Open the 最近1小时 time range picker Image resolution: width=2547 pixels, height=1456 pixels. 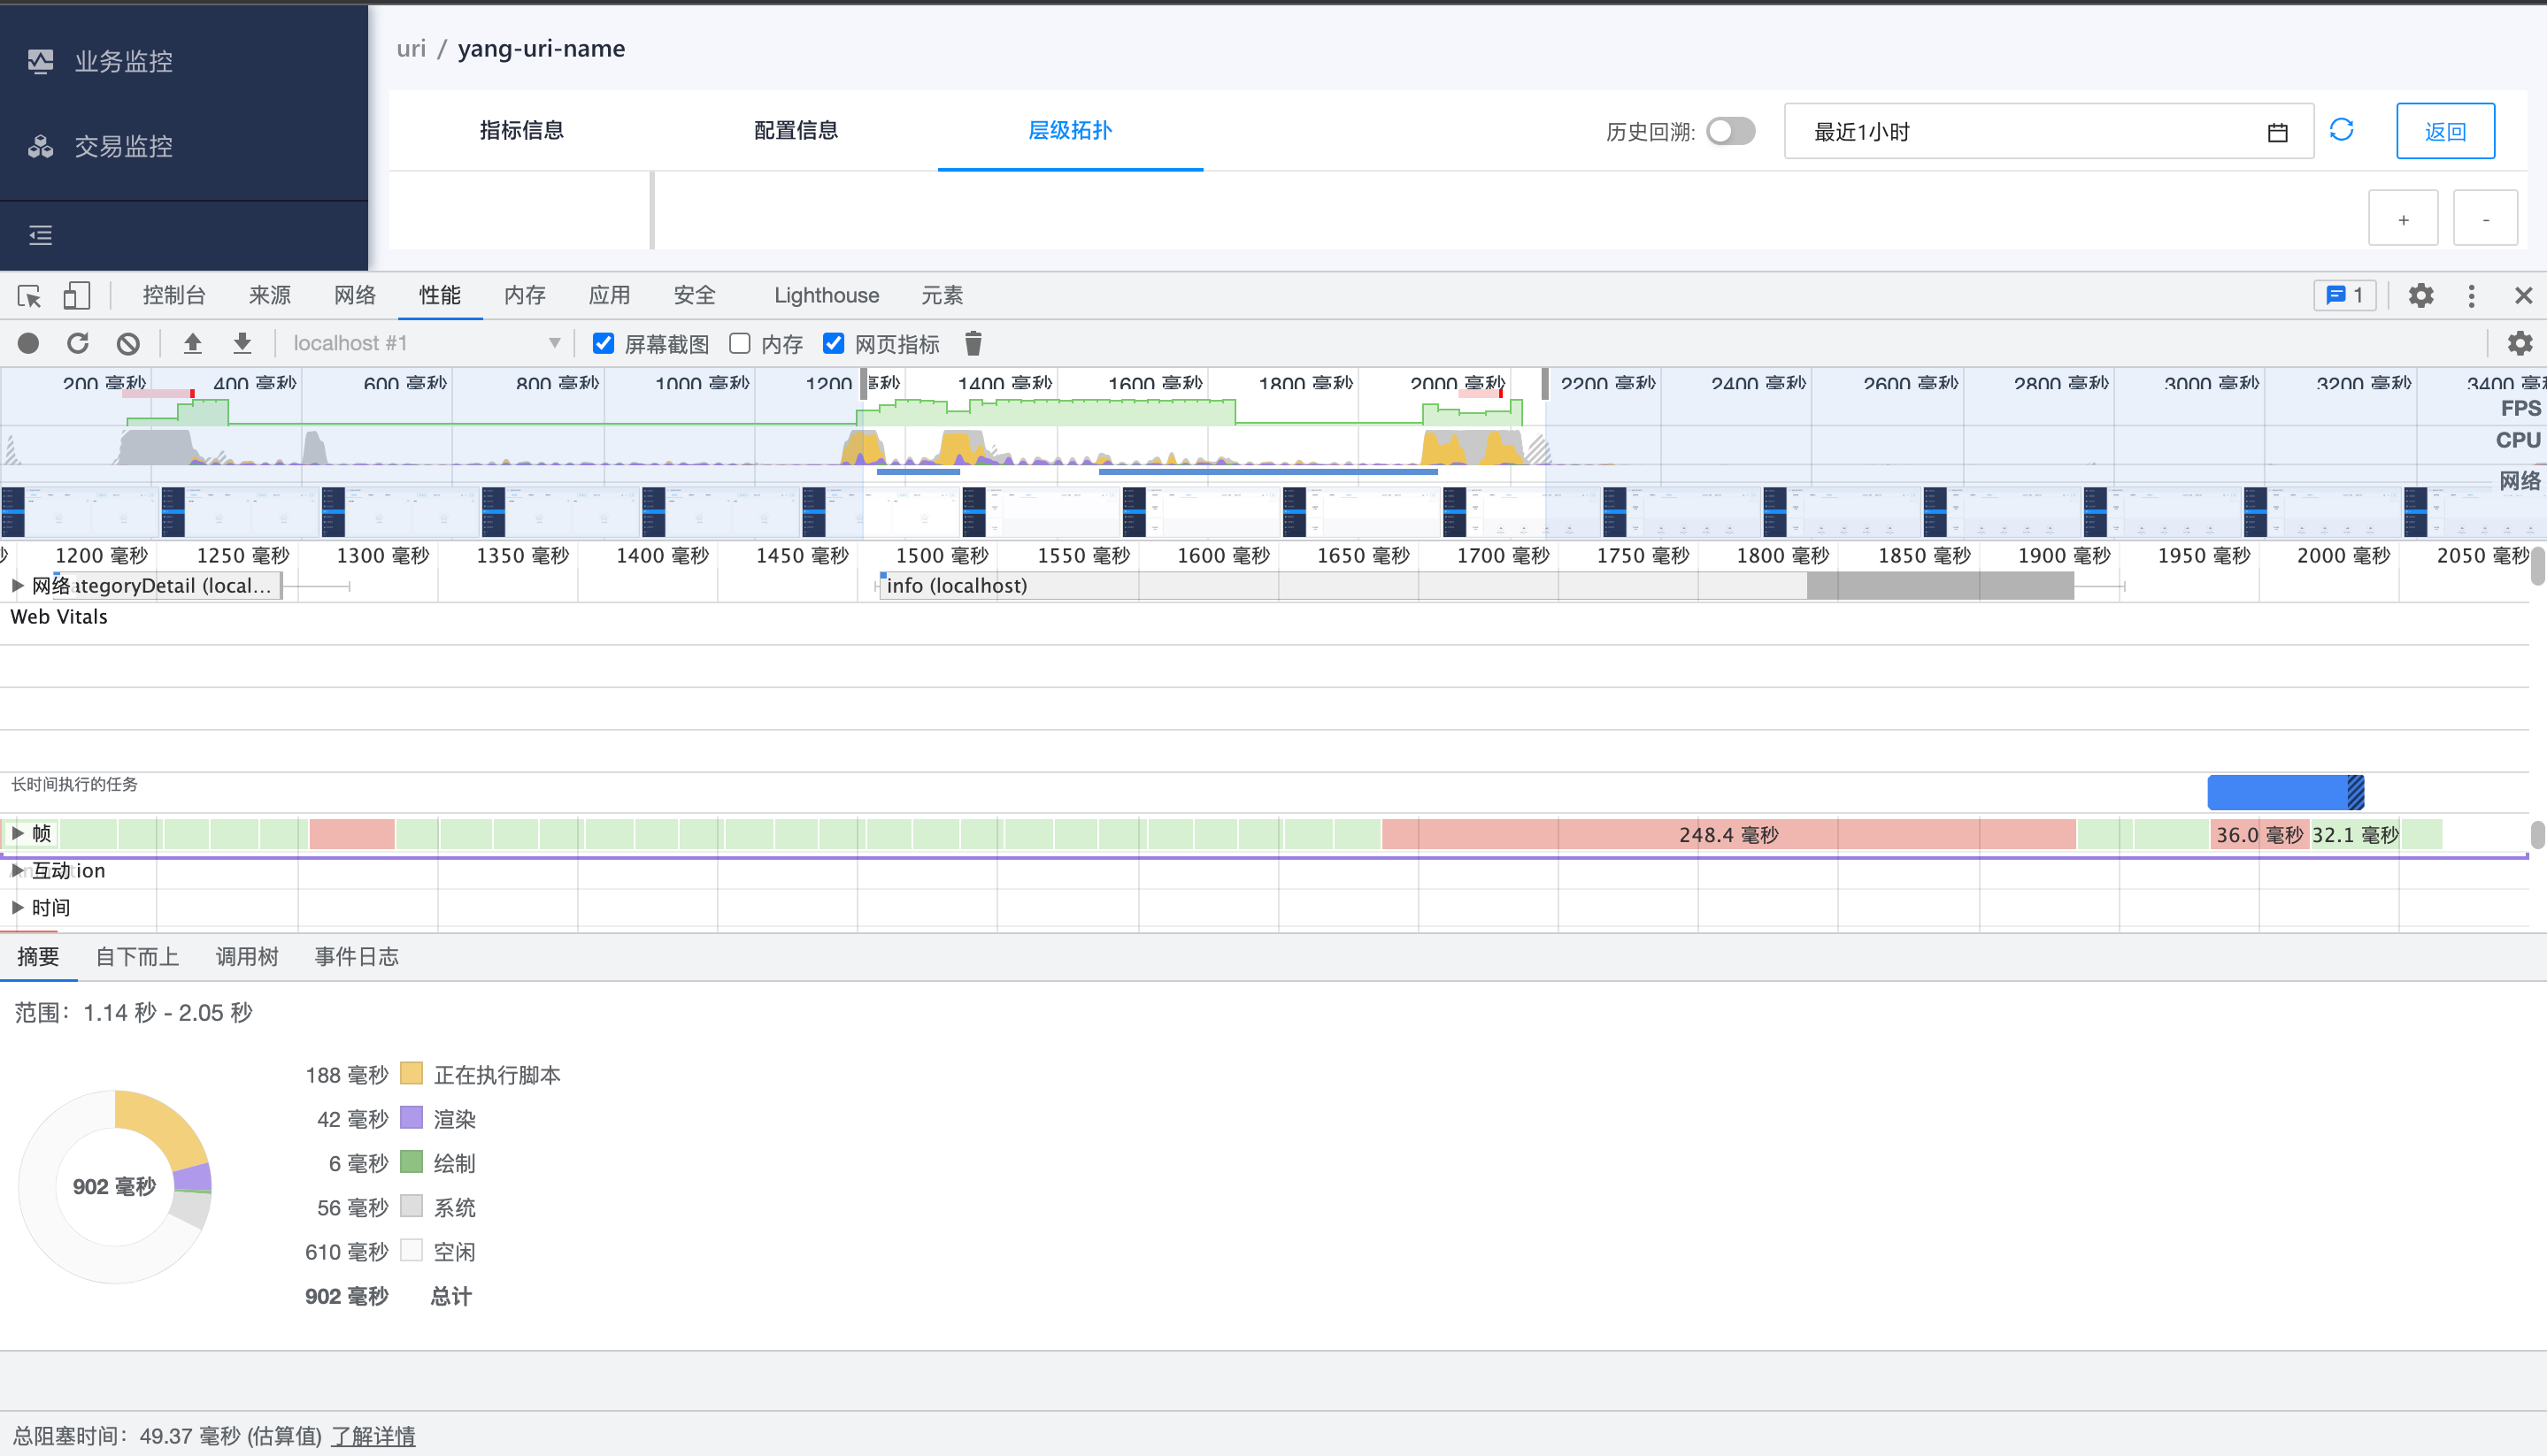click(x=2048, y=131)
